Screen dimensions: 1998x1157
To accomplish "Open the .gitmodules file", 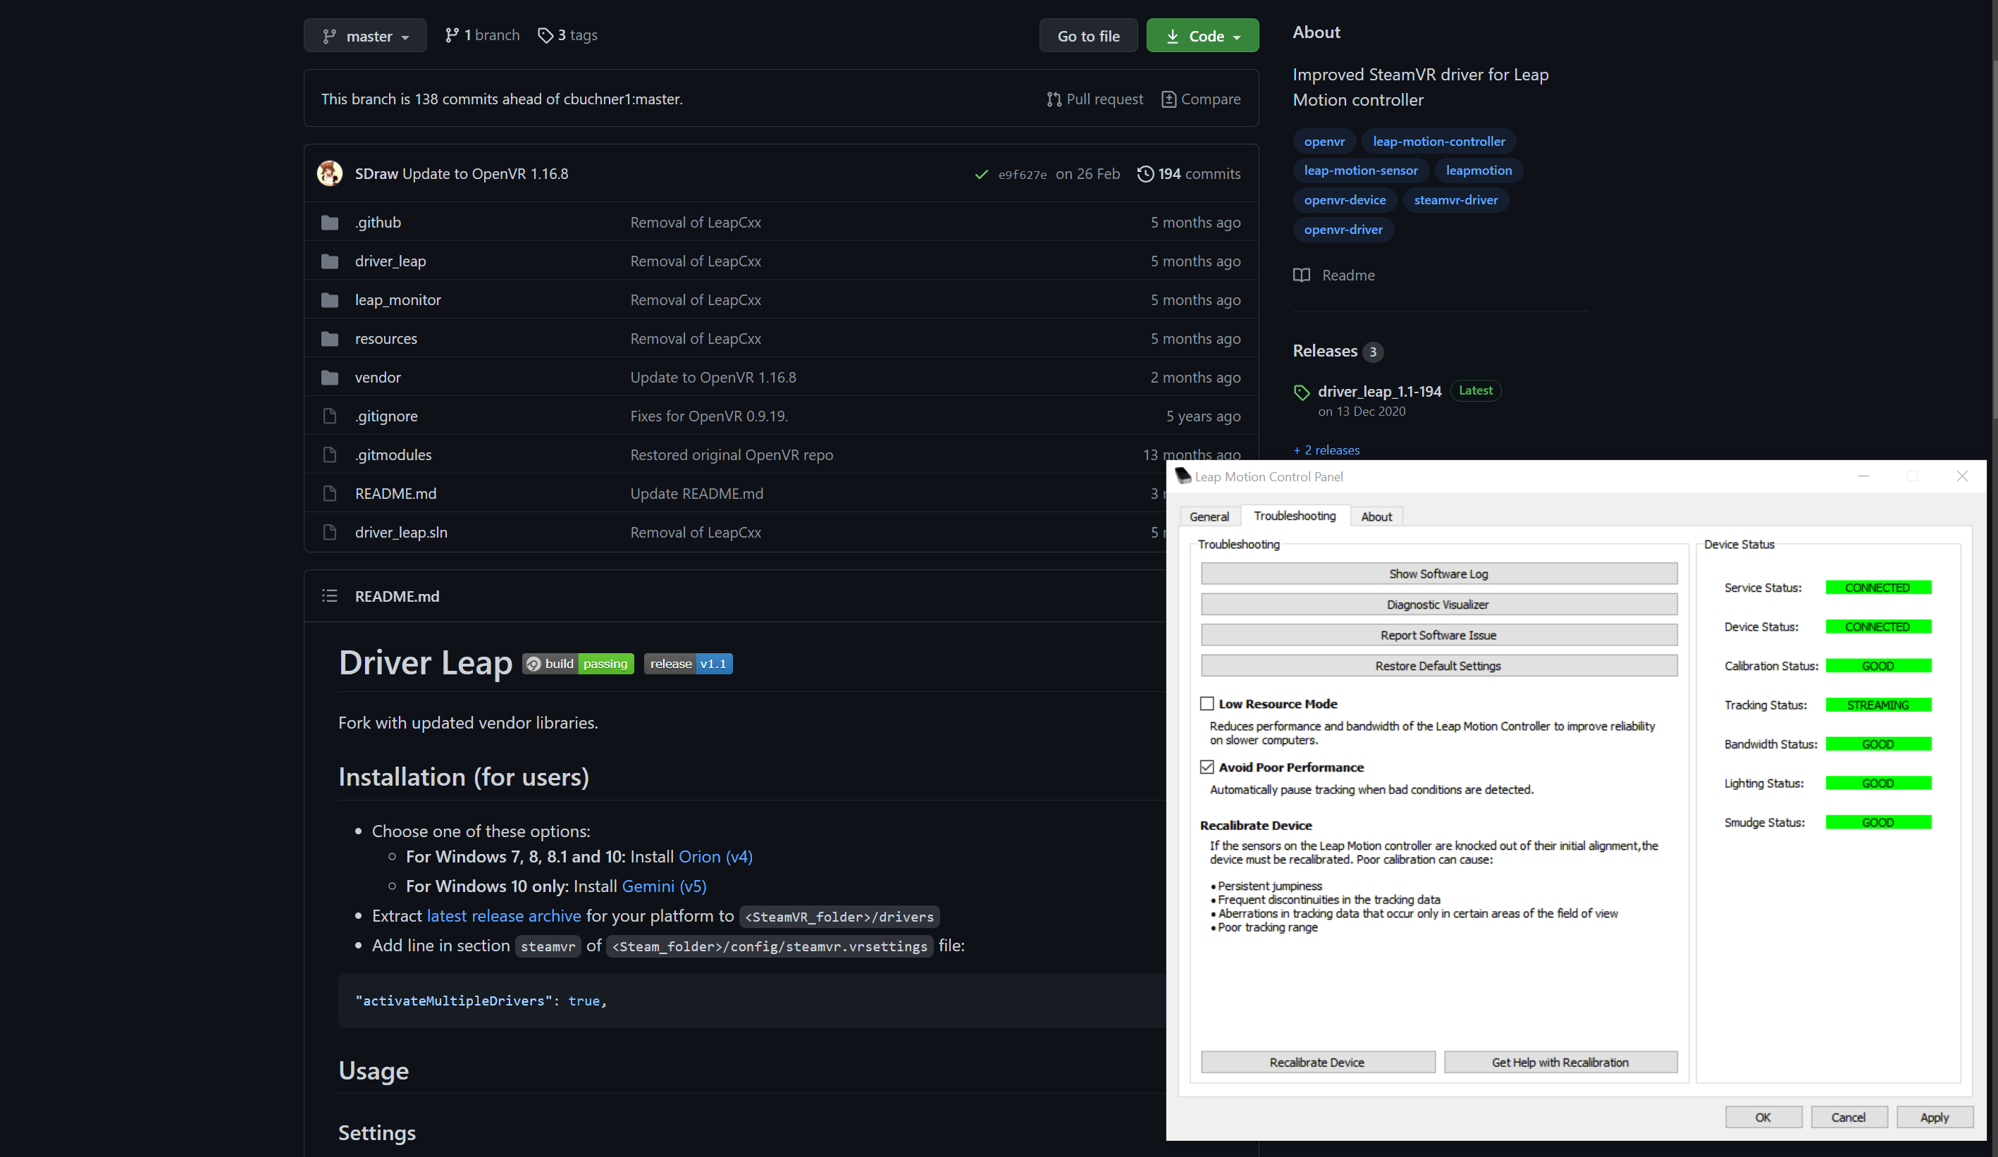I will pyautogui.click(x=393, y=455).
